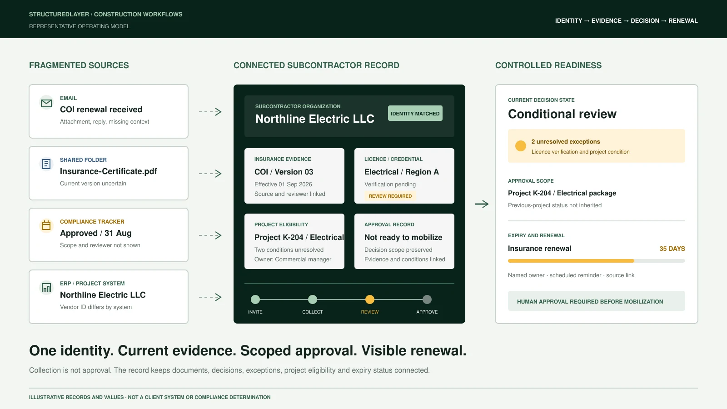
Task: Click the Conditional review heading
Action: coord(562,114)
